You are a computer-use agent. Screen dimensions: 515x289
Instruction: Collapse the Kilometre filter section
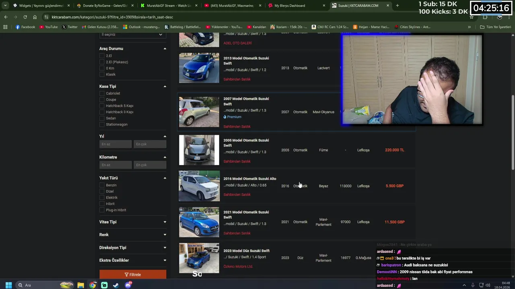pos(165,157)
